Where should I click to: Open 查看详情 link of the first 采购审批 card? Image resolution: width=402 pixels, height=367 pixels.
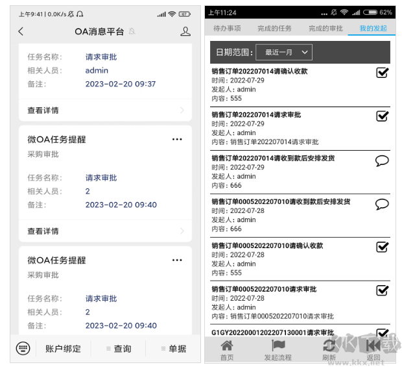(43, 231)
